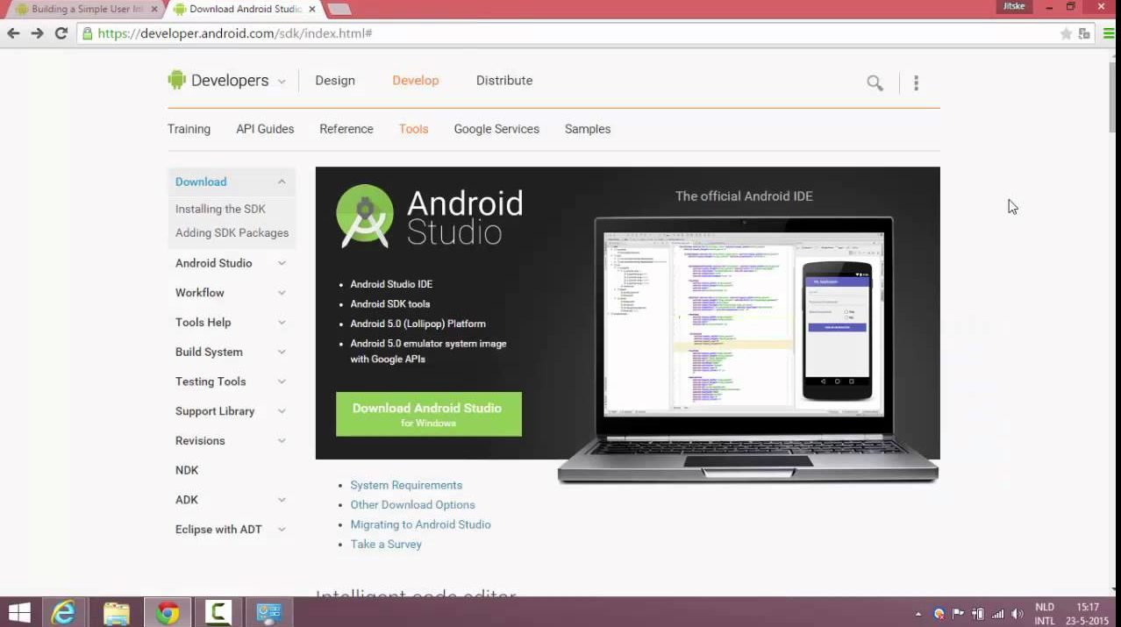Open the System Requirements link
The width and height of the screenshot is (1121, 627).
click(x=406, y=485)
